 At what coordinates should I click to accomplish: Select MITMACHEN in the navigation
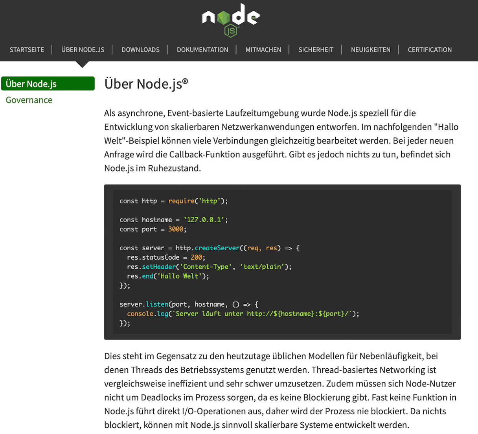(263, 50)
